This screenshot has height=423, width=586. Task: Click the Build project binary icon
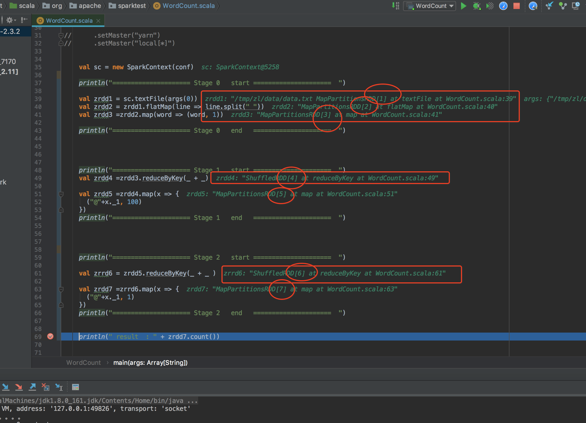pyautogui.click(x=395, y=6)
